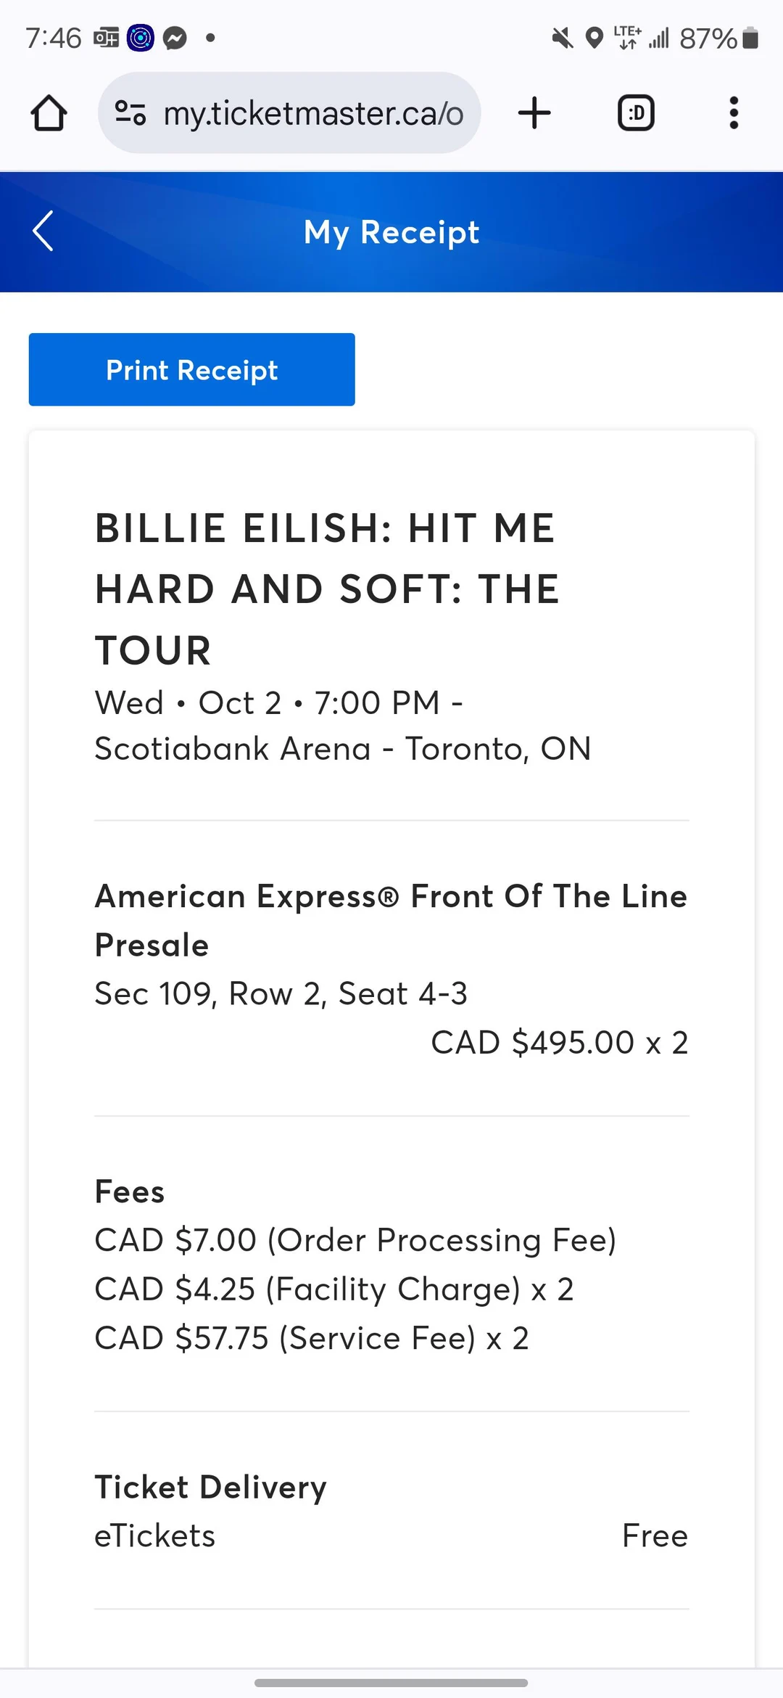The height and width of the screenshot is (1698, 783).
Task: Tap the My Receipt header title
Action: (x=391, y=231)
